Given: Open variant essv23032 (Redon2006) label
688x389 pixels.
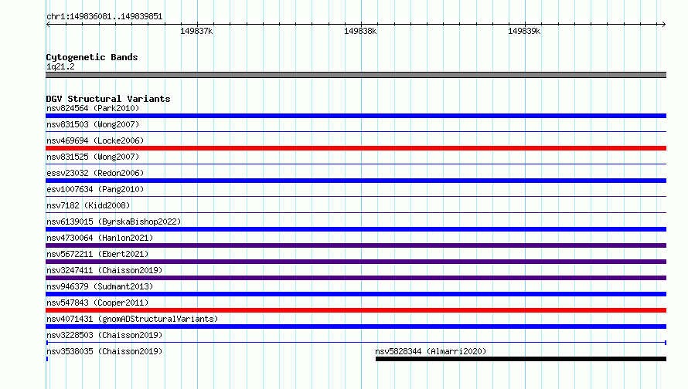Looking at the screenshot, I should 95,173.
